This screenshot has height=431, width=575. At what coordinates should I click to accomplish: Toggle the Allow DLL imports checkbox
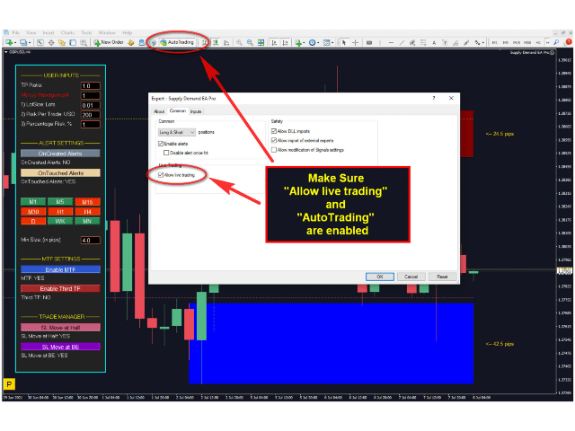point(273,131)
